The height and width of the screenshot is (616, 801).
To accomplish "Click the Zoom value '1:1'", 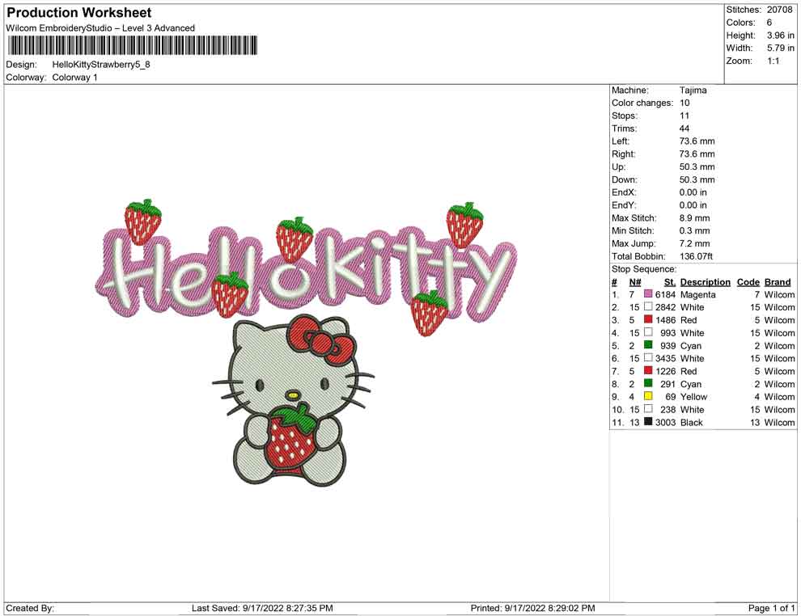I will click(x=773, y=61).
